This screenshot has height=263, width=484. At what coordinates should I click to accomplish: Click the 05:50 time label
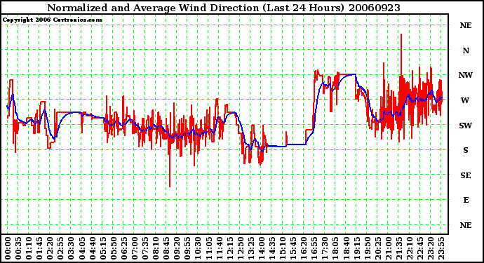point(113,248)
